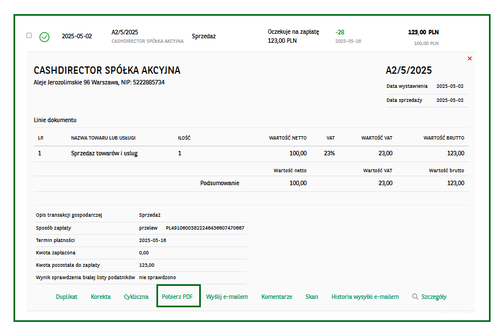Image resolution: width=503 pixels, height=336 pixels.
Task: Download invoice via Pobierz PDF
Action: tap(177, 297)
